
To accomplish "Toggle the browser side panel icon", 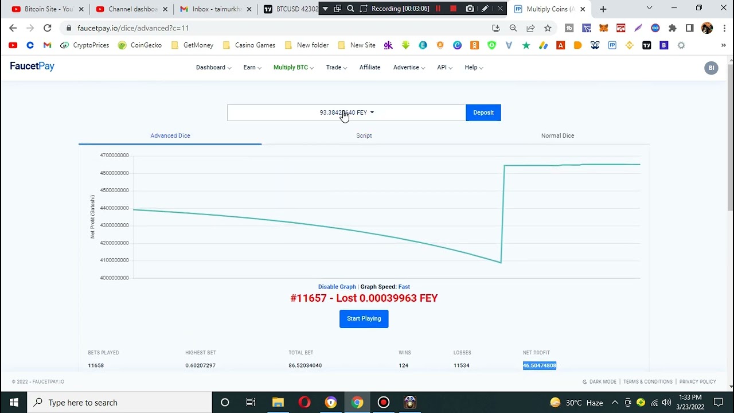I will click(690, 28).
